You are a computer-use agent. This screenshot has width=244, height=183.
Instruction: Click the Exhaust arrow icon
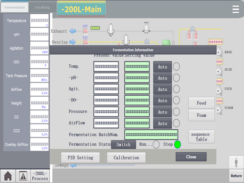tap(73, 31)
